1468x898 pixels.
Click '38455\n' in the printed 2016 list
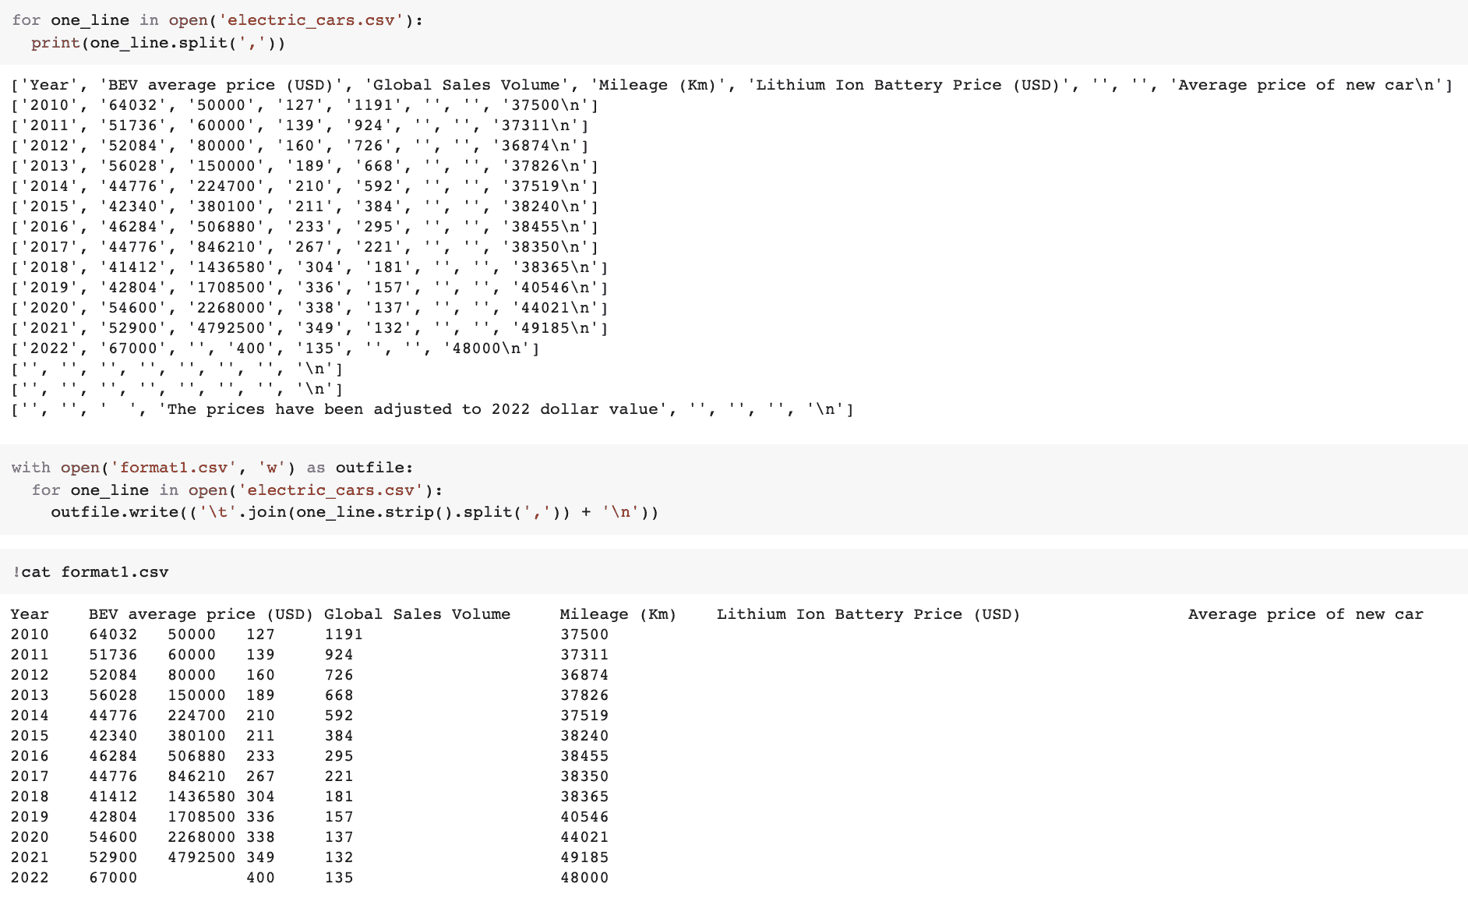(x=545, y=227)
